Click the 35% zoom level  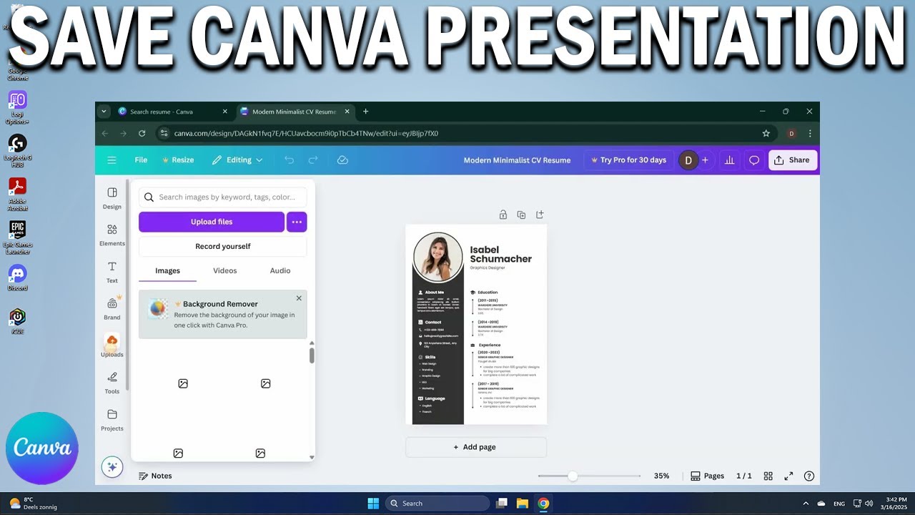point(662,476)
